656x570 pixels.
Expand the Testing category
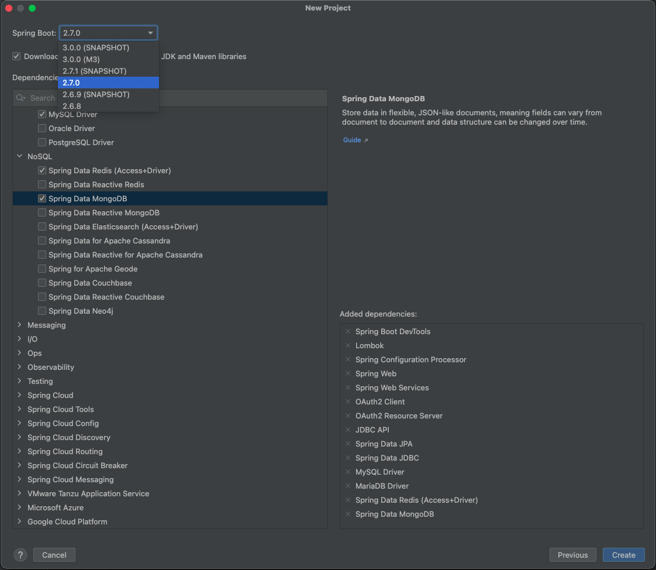coord(20,381)
